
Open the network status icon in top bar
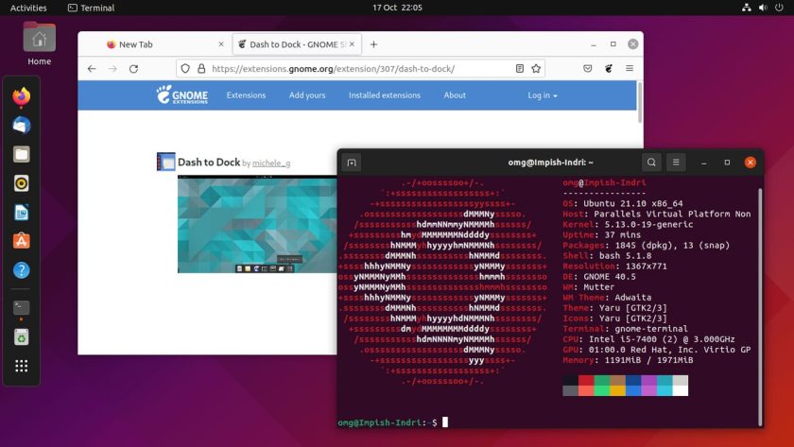(x=747, y=8)
